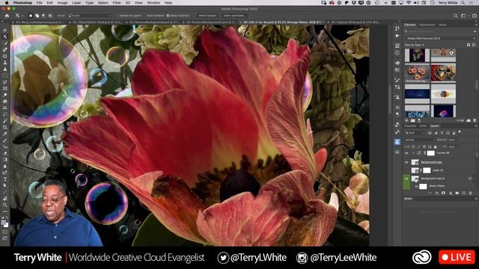Select the donuts library thumbnail
The height and width of the screenshot is (269, 479).
point(417,73)
